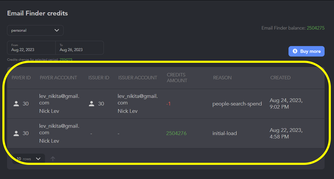Image resolution: width=334 pixels, height=179 pixels.
Task: Click the green 2504276 credits amount
Action: click(176, 133)
